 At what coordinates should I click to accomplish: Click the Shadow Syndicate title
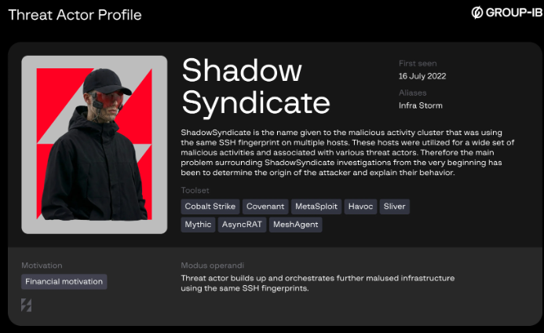tap(255, 86)
